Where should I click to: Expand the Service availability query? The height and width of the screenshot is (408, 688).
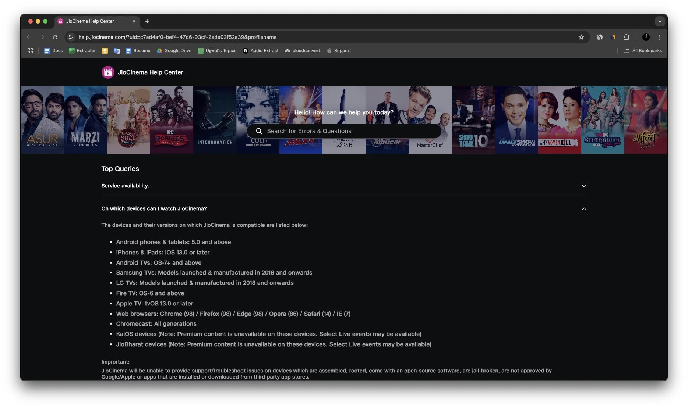[x=344, y=186]
